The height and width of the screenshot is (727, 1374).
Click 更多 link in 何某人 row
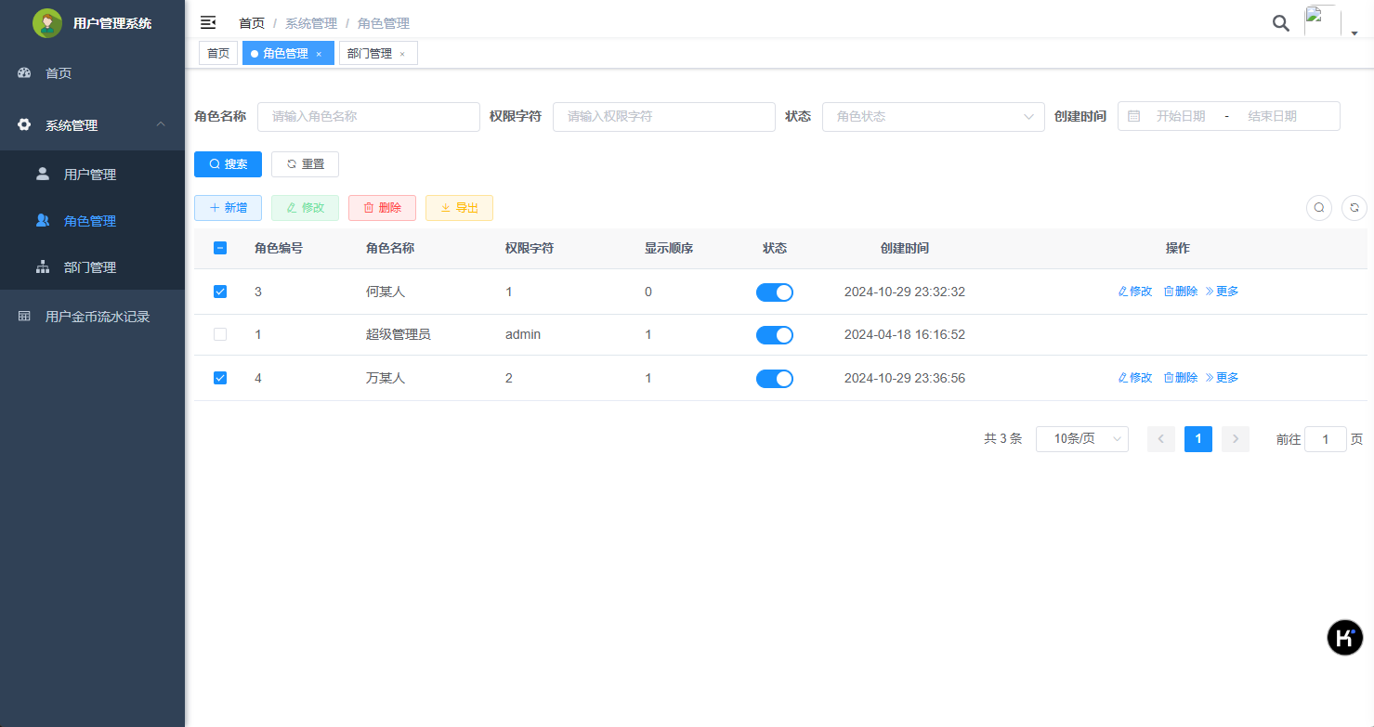point(1222,292)
